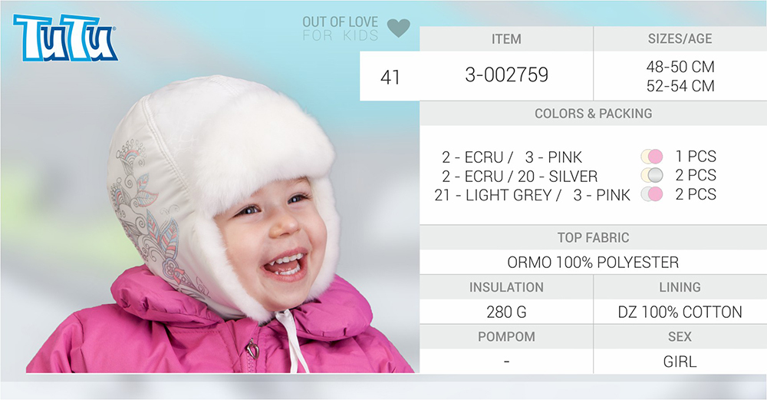Click the DZ 100% COTTON lining value
767x400 pixels.
click(680, 312)
